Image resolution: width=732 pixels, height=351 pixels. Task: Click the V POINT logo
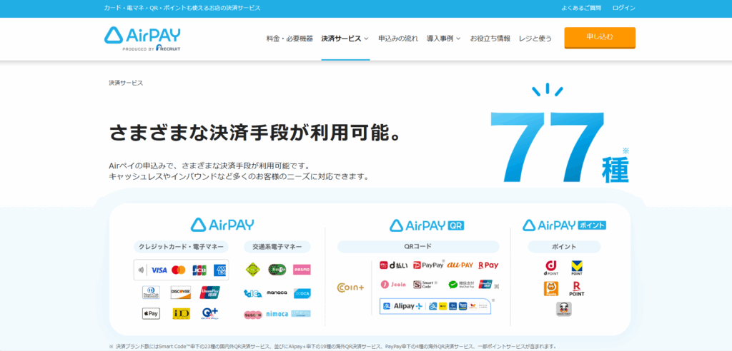(577, 267)
